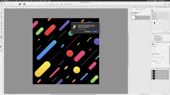Open the Window menu
The image size is (170, 95).
click(45, 1)
